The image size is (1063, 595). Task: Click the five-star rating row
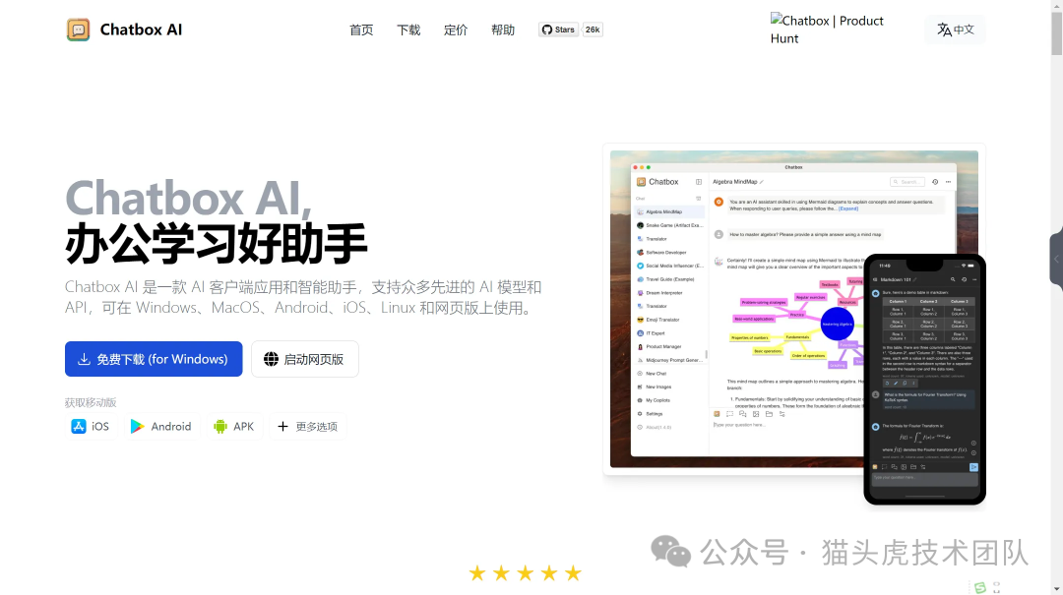(x=526, y=573)
